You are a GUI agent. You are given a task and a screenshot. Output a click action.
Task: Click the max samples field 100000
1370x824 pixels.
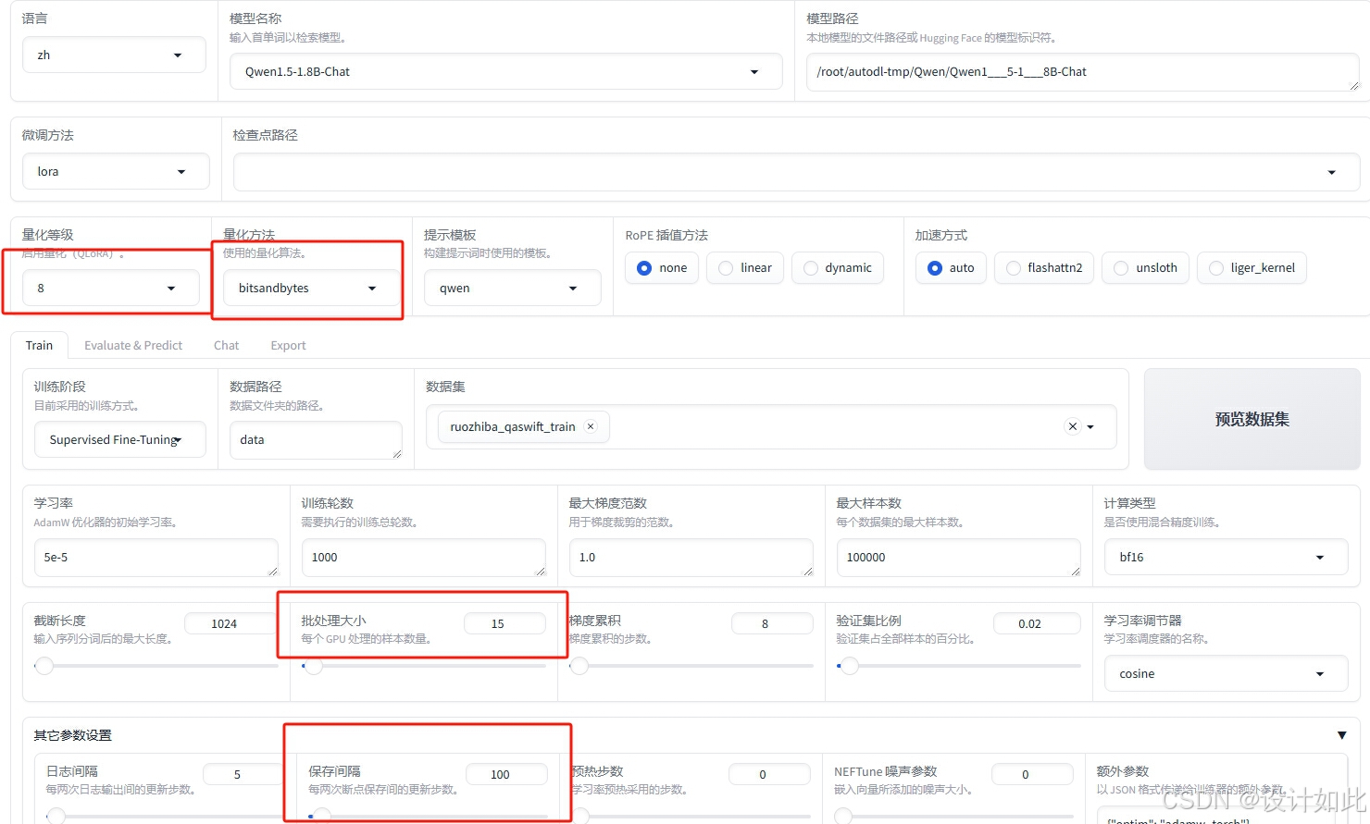pos(958,558)
